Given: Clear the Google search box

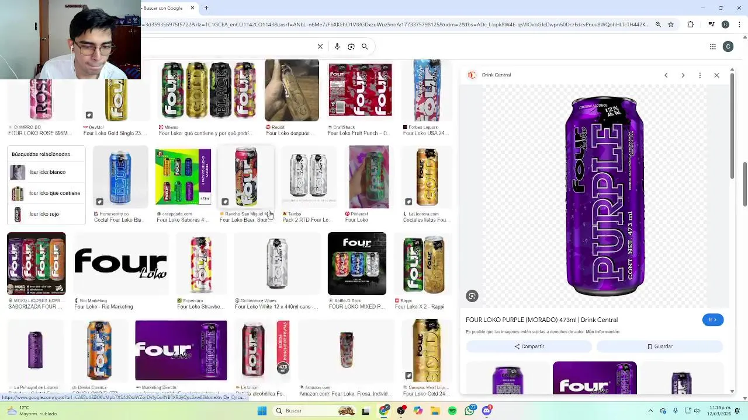Looking at the screenshot, I should pos(320,47).
